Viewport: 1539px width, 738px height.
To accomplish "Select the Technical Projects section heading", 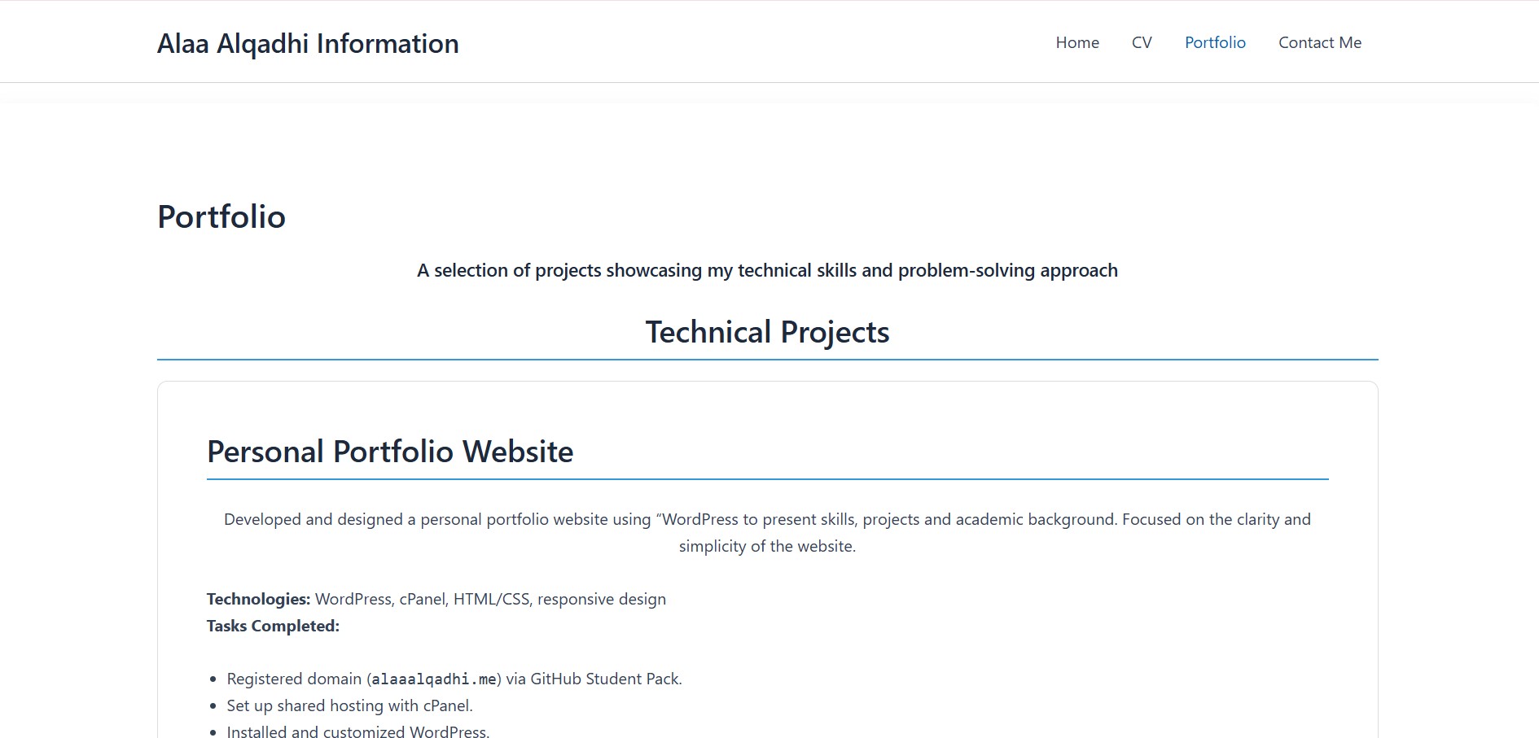I will pos(766,331).
